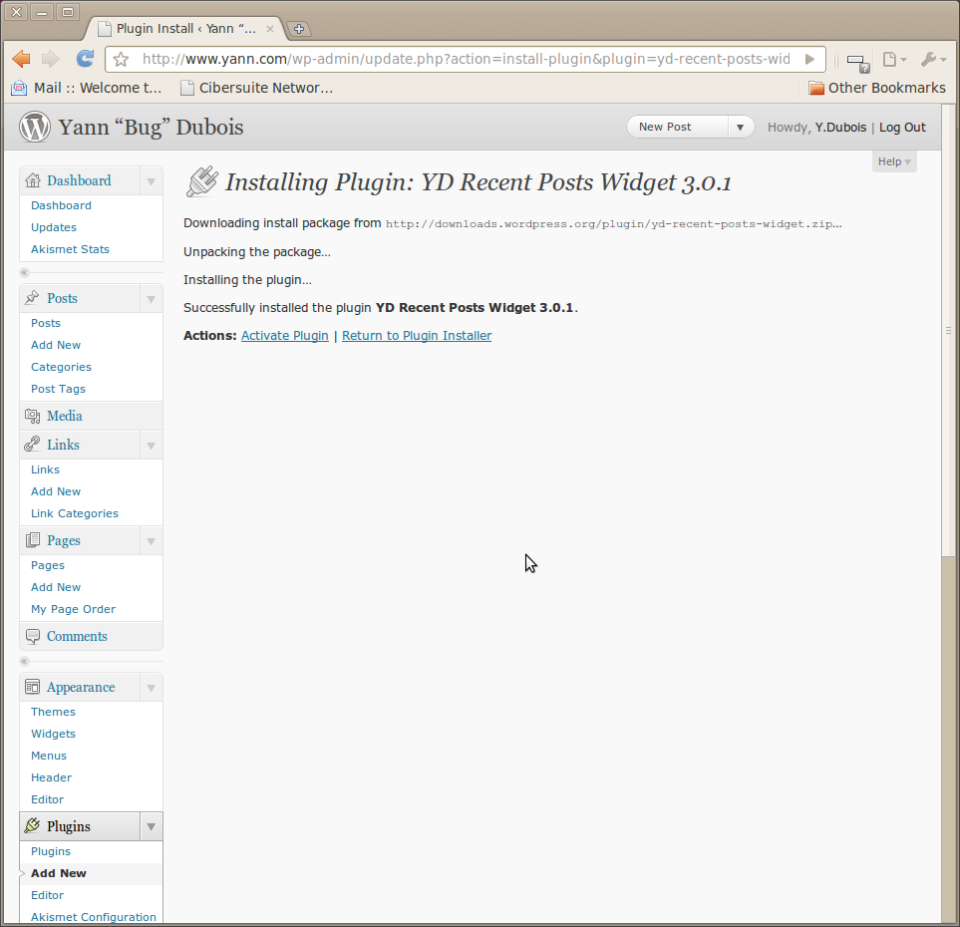Viewport: 960px width, 927px height.
Task: Open Akismet Stats
Action: 71,249
